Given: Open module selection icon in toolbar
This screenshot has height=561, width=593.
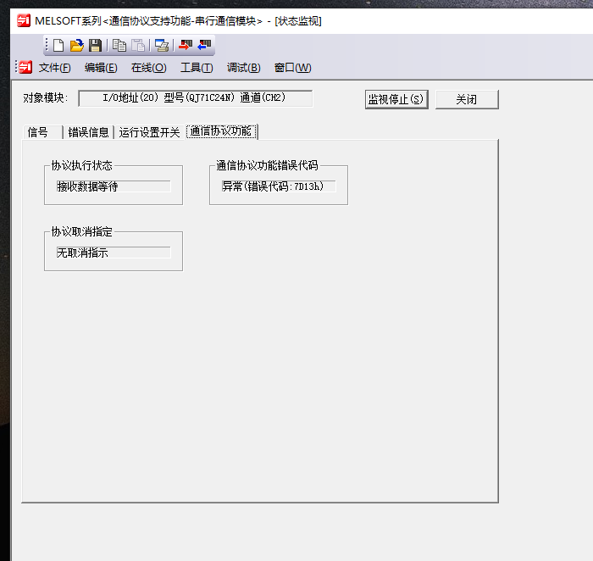Looking at the screenshot, I should point(161,46).
